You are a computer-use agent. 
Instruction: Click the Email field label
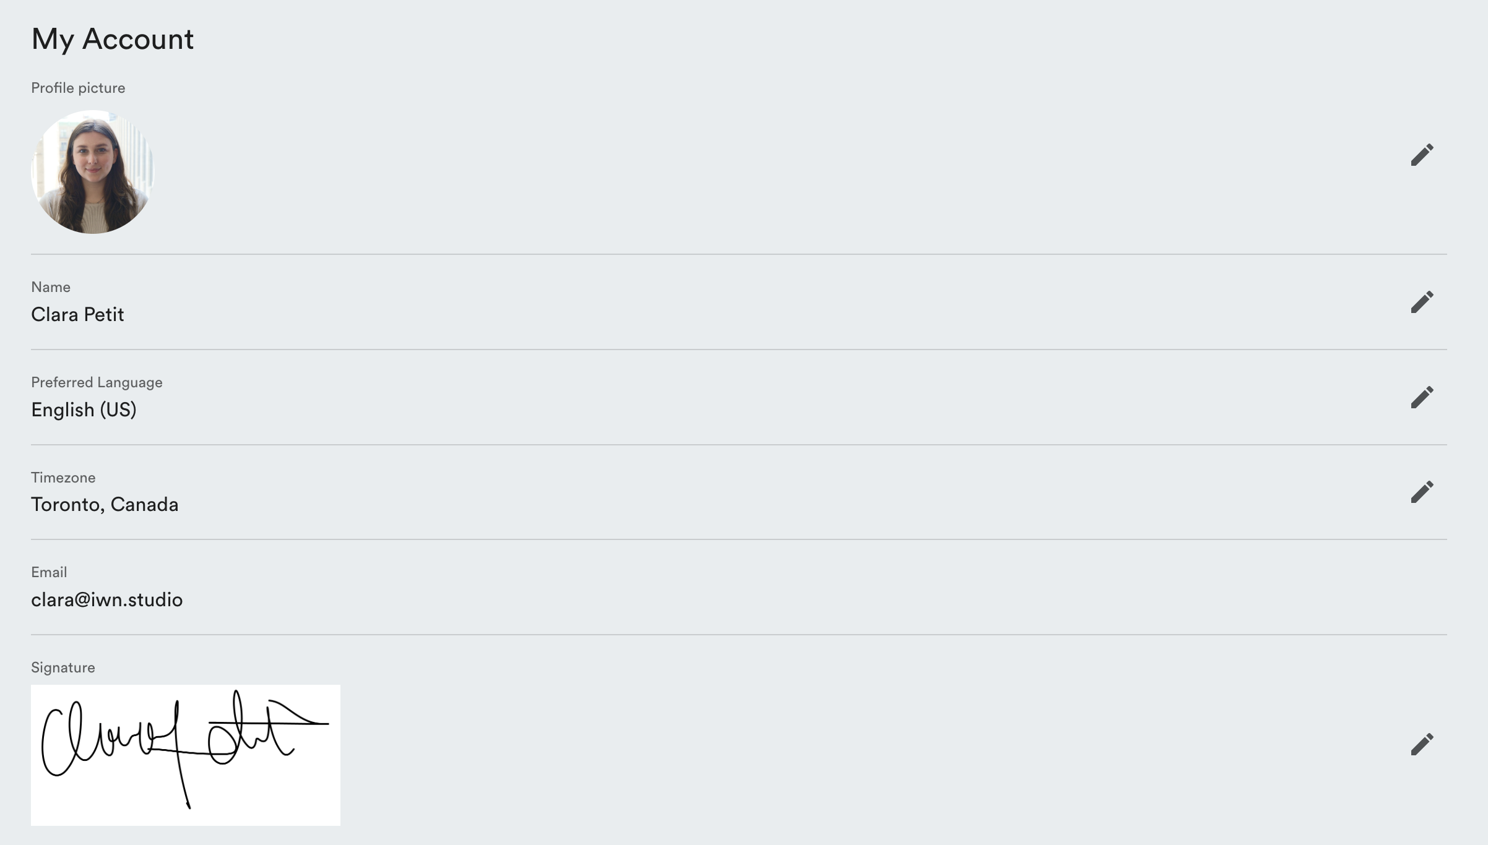tap(49, 572)
